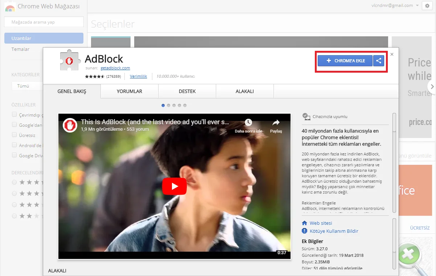The height and width of the screenshot is (276, 436).
Task: Select the first carousel pagination dot
Action: point(163,105)
